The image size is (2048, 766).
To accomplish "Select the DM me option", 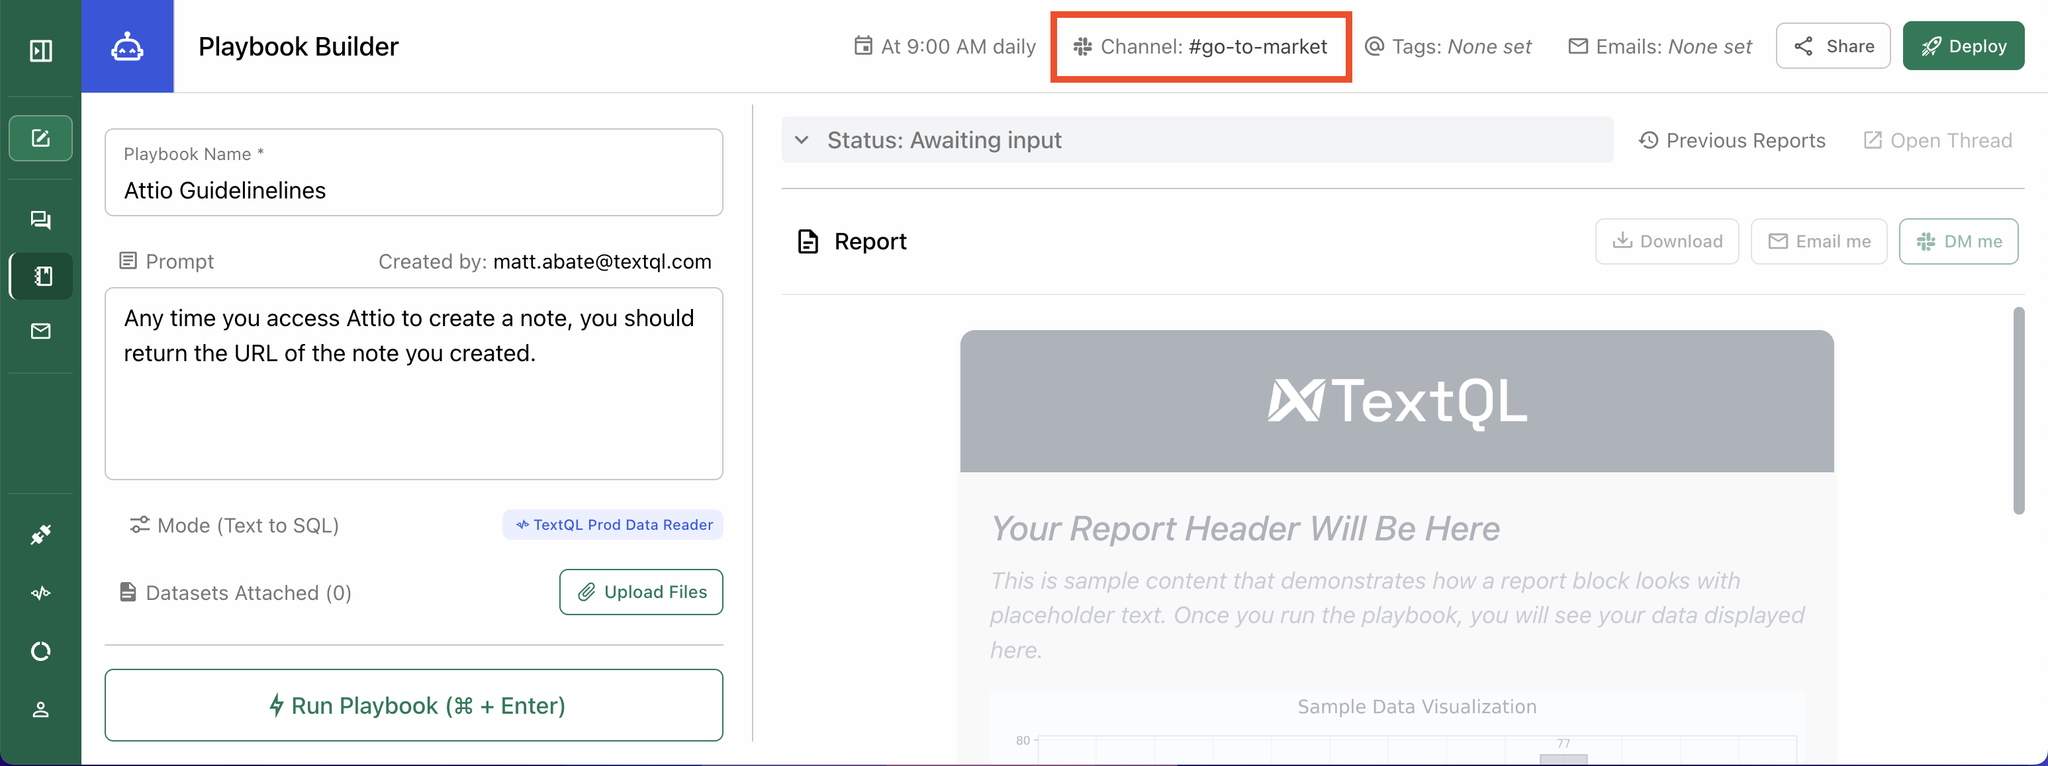I will (1958, 241).
